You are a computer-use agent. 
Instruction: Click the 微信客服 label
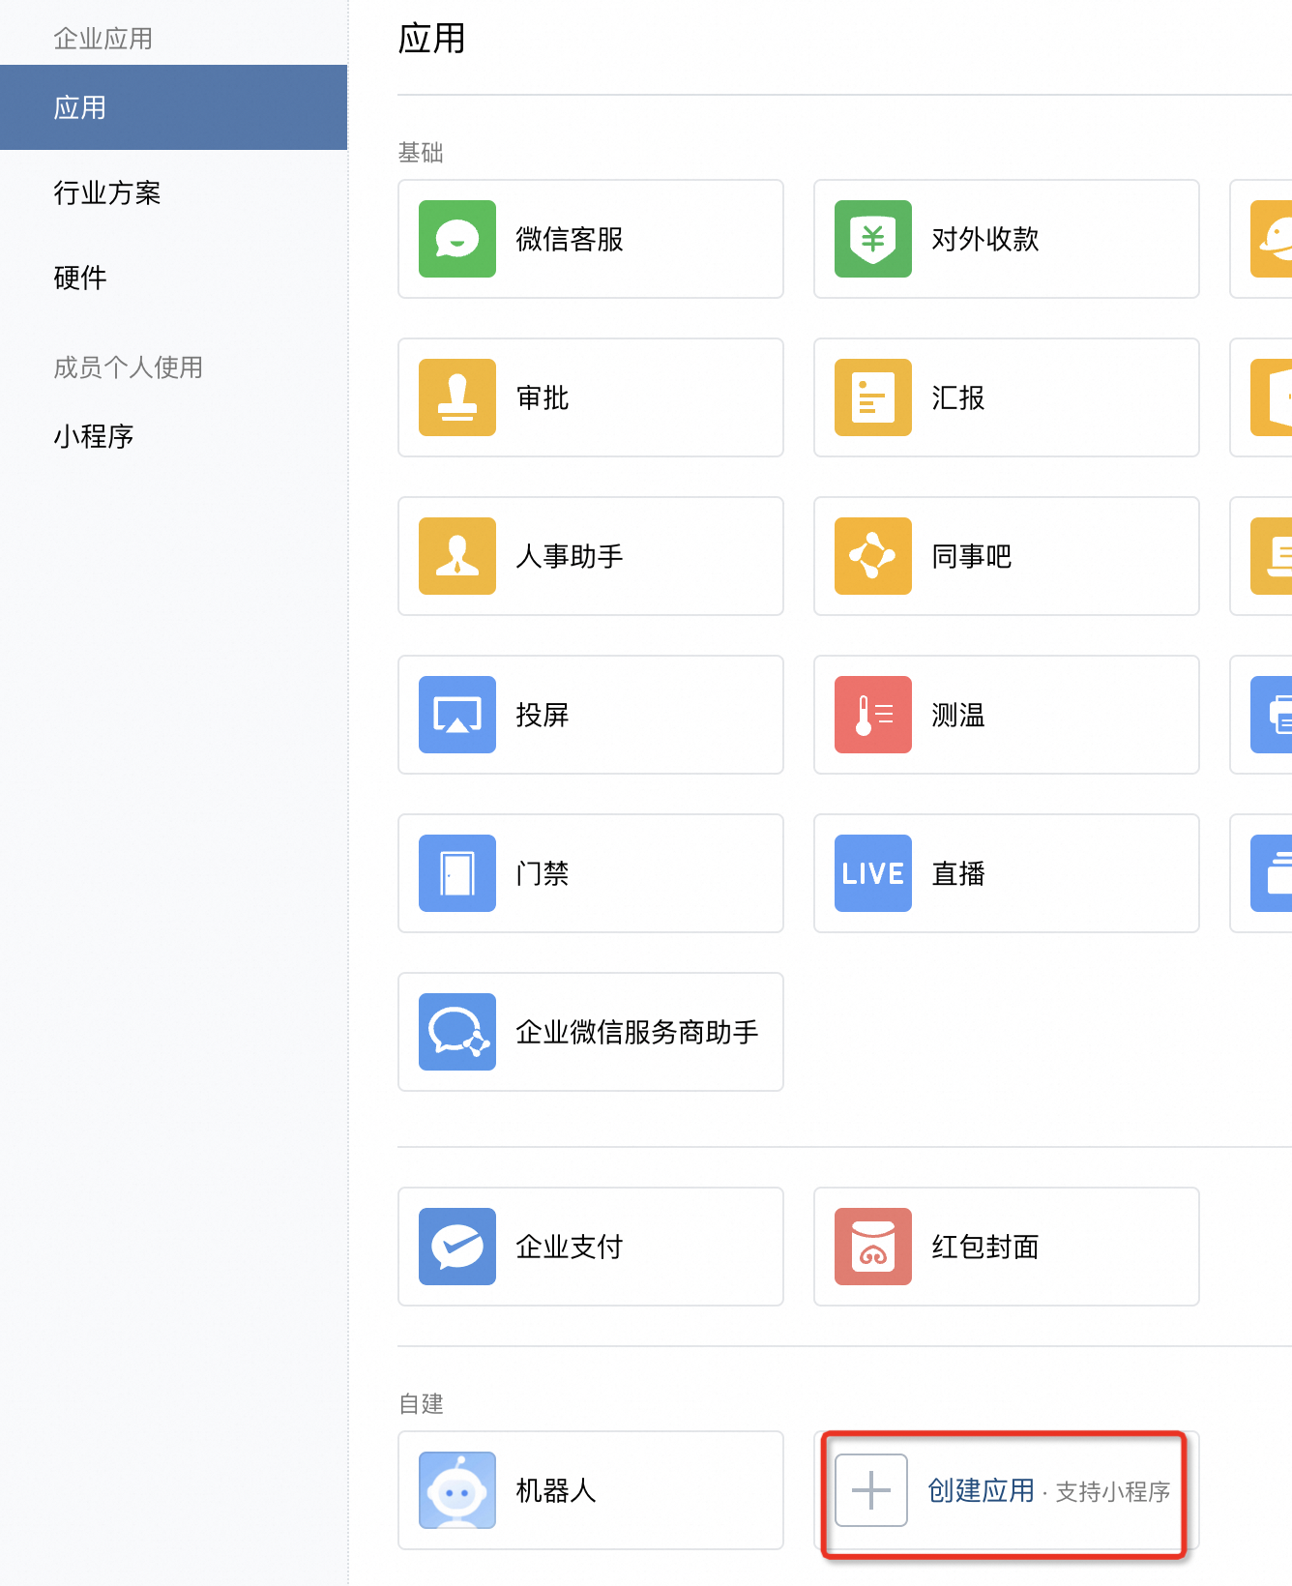click(x=570, y=239)
